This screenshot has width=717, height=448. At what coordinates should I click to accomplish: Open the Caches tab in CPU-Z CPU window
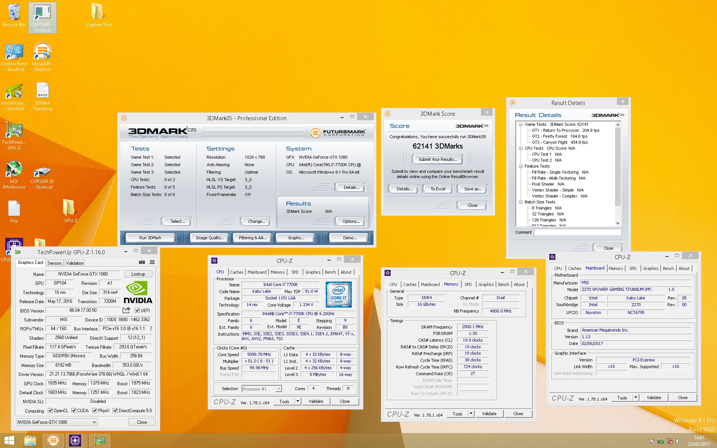236,272
